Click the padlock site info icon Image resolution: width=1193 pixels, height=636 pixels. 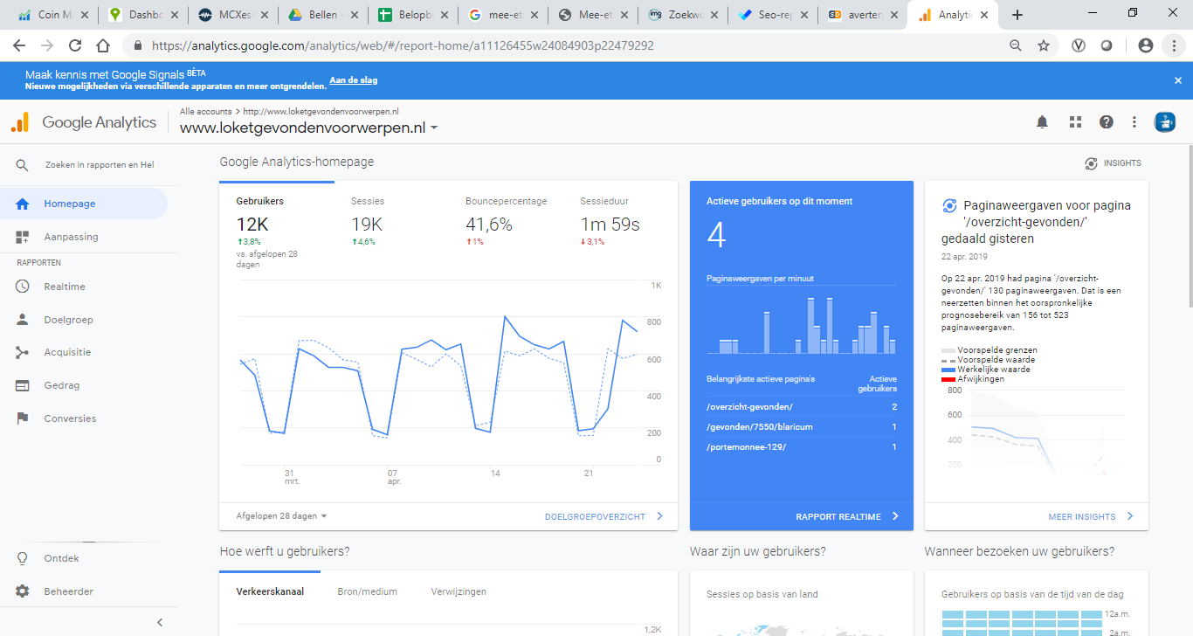click(137, 45)
